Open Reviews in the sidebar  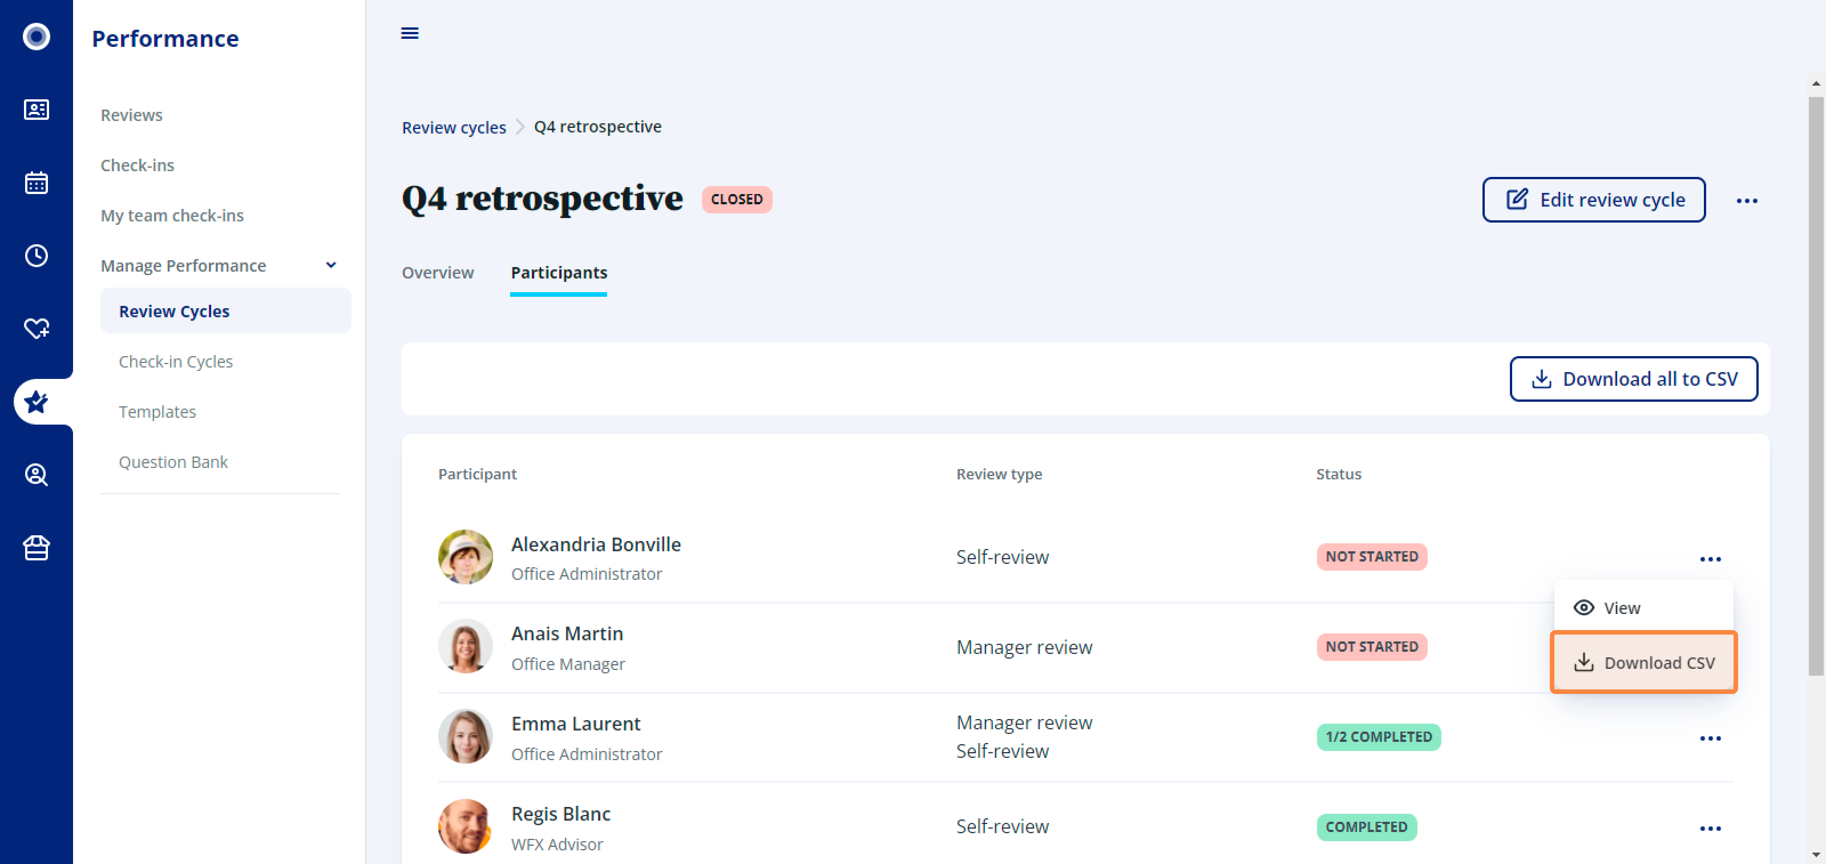pos(131,115)
